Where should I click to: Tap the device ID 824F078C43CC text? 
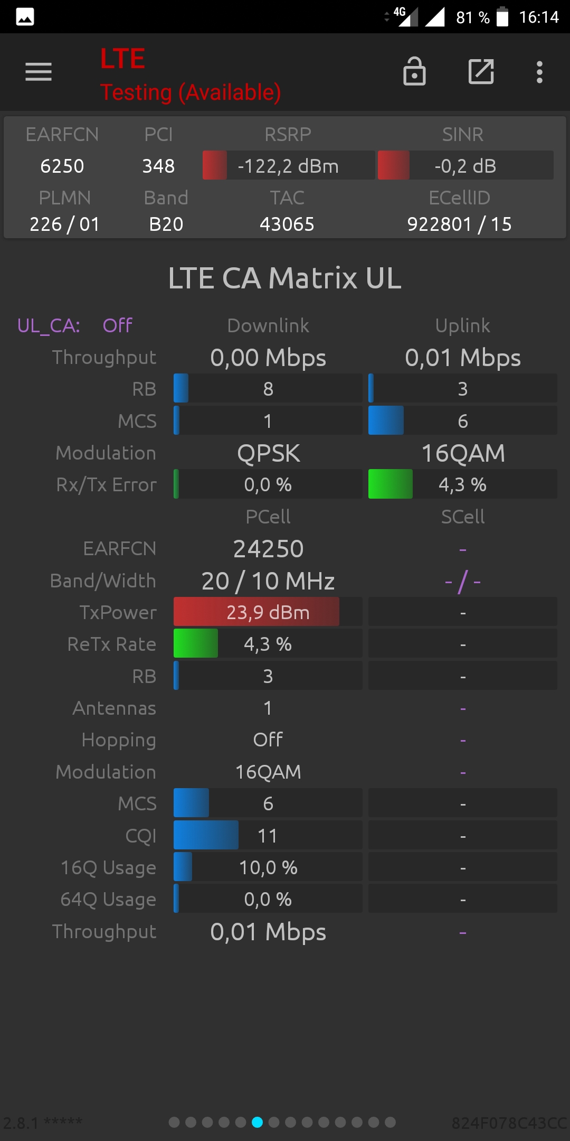pyautogui.click(x=509, y=1123)
